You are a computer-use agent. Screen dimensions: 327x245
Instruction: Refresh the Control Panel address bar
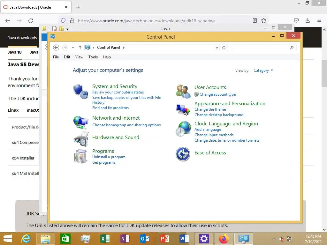click(x=224, y=48)
